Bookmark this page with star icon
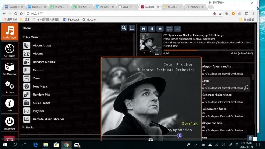 click(220, 14)
